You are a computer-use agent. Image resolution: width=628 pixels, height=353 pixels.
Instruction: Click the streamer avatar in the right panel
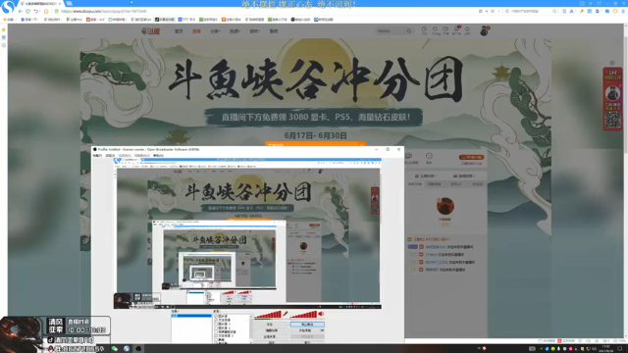point(445,207)
